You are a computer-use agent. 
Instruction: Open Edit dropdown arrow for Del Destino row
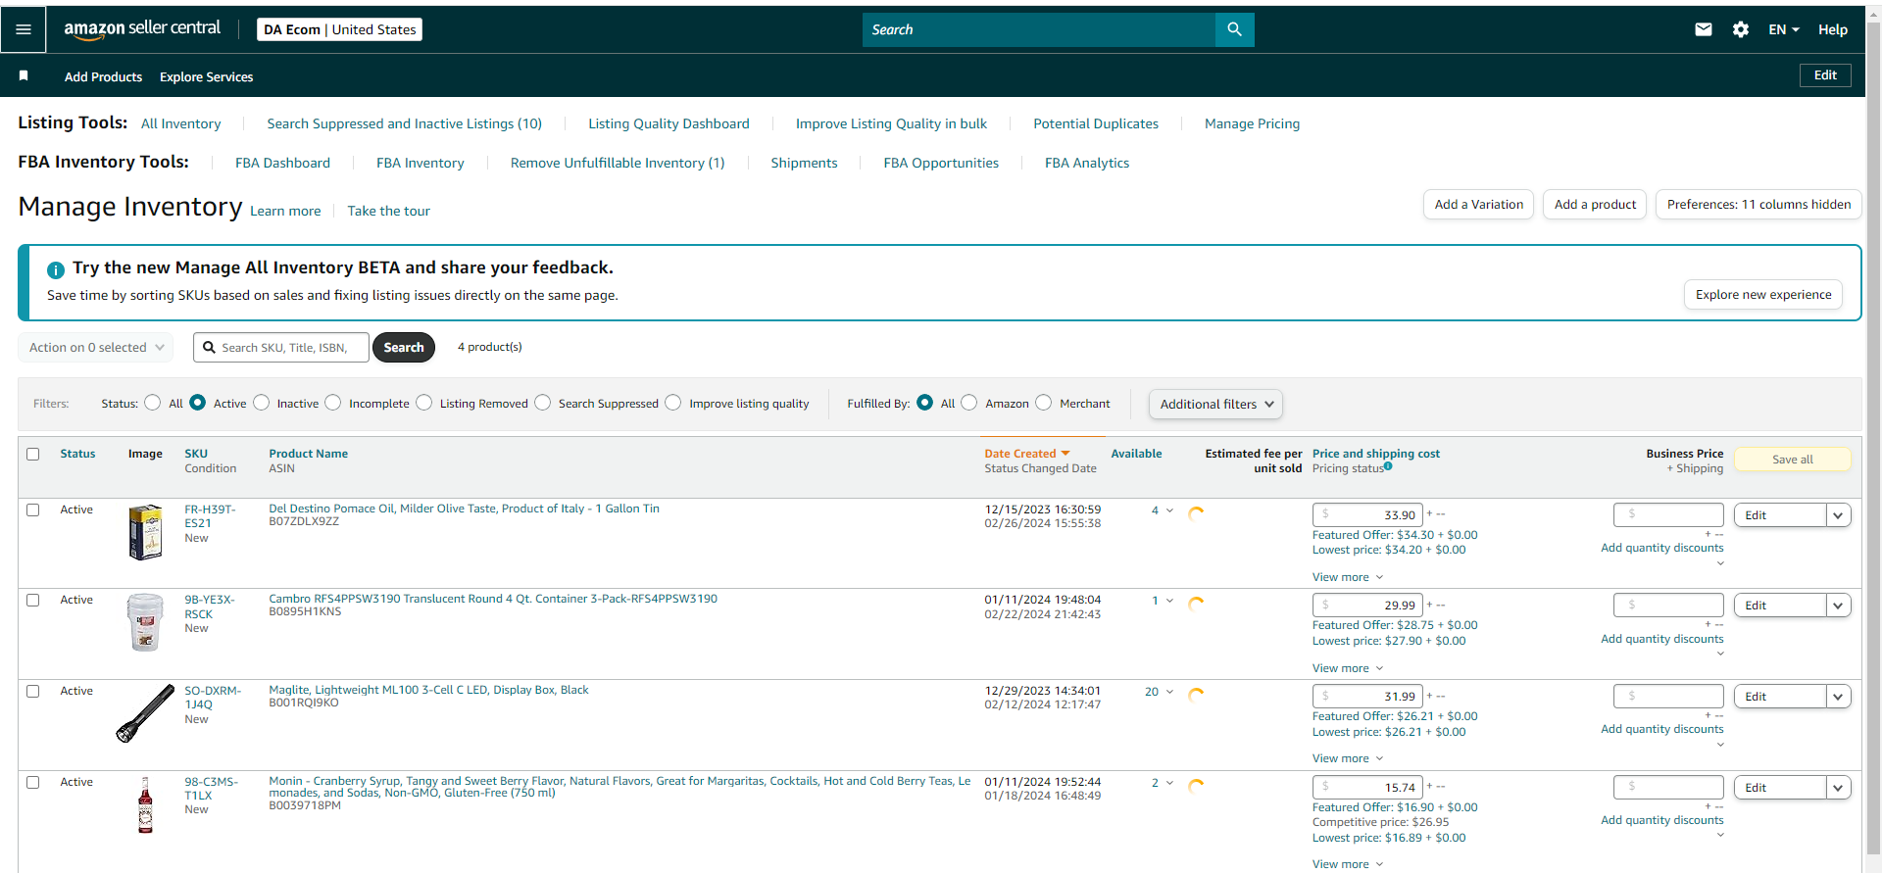(1838, 515)
